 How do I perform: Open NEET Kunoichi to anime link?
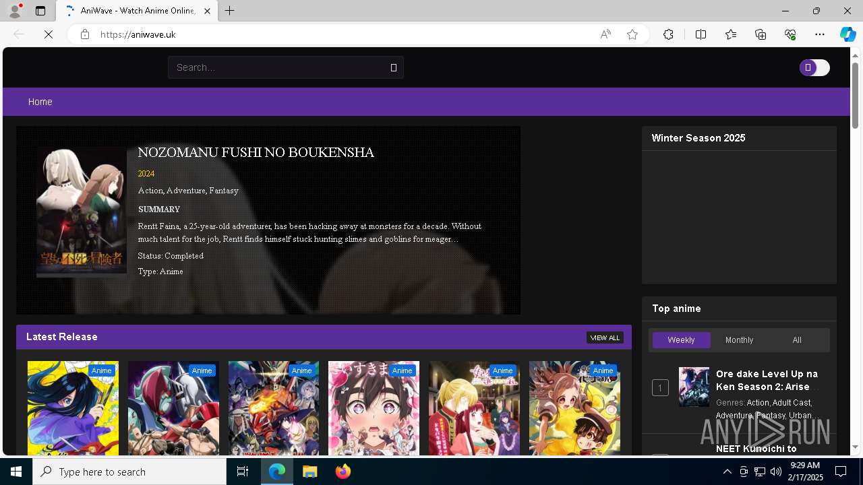point(756,449)
